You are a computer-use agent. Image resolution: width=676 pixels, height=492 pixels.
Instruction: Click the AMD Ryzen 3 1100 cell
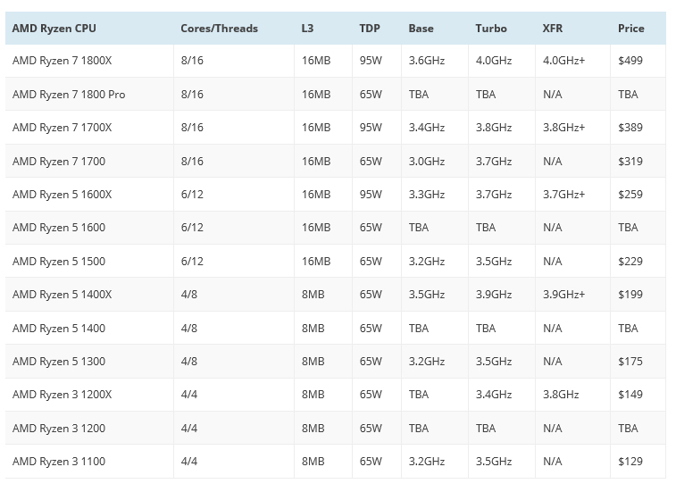point(59,462)
